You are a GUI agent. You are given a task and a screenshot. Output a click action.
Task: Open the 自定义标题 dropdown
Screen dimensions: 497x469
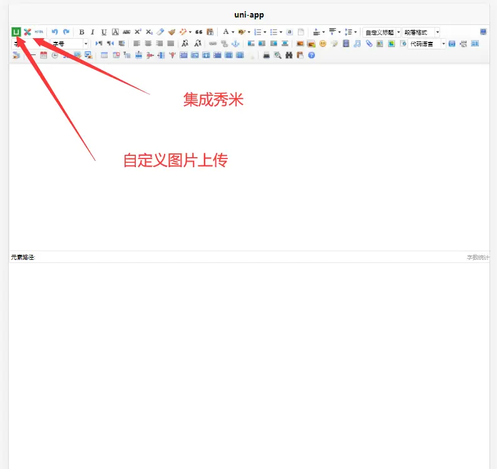(x=382, y=33)
